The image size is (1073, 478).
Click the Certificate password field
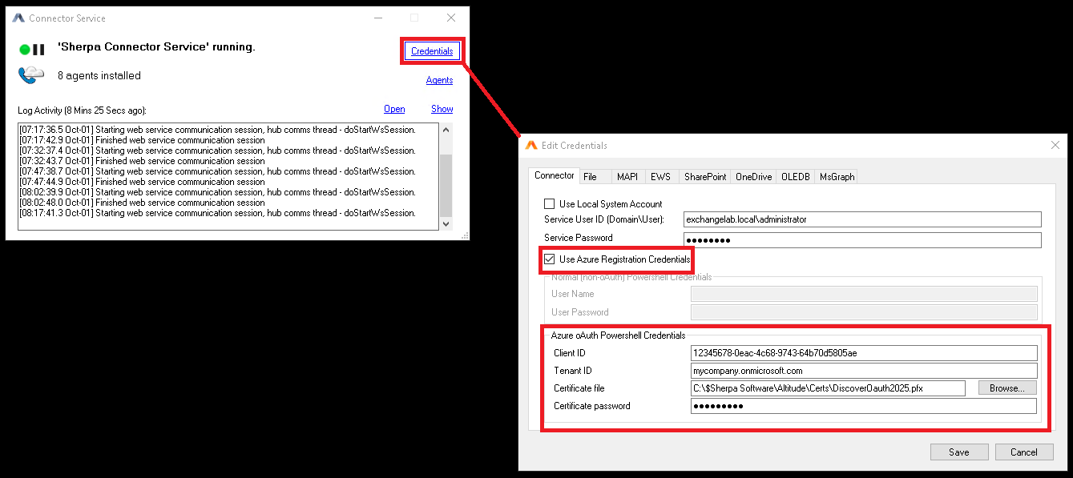tap(864, 406)
